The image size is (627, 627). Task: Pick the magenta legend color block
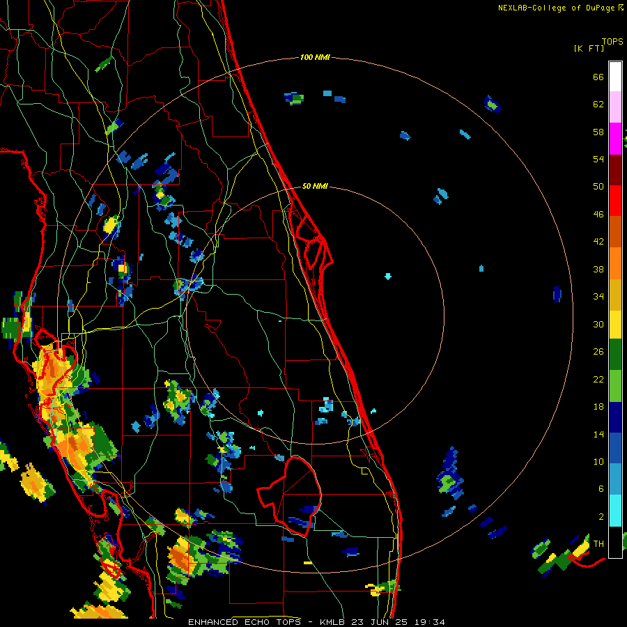pos(615,139)
